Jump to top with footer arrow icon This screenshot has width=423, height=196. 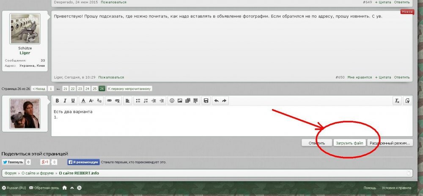[72, 188]
